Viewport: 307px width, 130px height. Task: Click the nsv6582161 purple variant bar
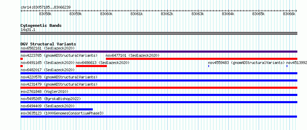pos(159,52)
